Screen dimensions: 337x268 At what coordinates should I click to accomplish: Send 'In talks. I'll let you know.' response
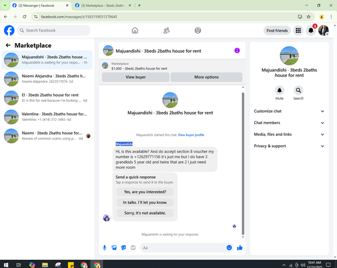coord(145,203)
